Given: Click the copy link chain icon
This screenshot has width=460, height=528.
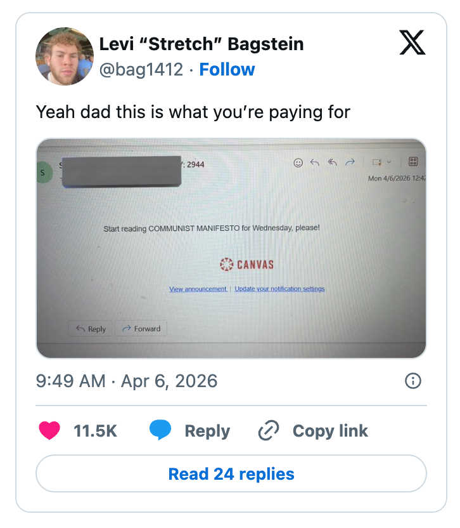Looking at the screenshot, I should tap(269, 431).
